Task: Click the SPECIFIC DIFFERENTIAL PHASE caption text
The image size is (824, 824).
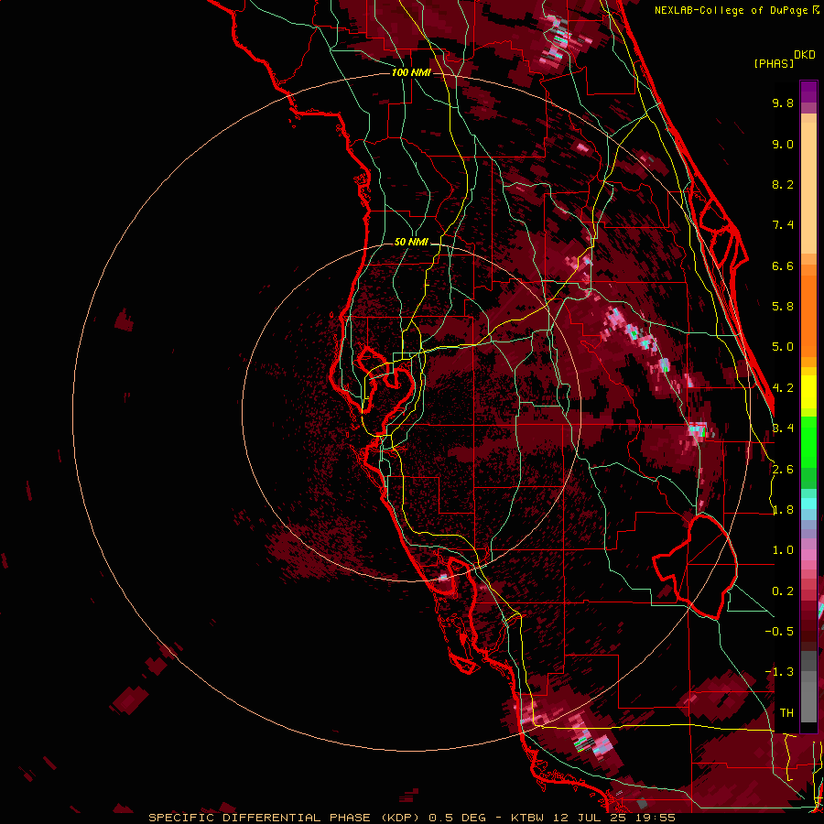Action: pyautogui.click(x=261, y=818)
